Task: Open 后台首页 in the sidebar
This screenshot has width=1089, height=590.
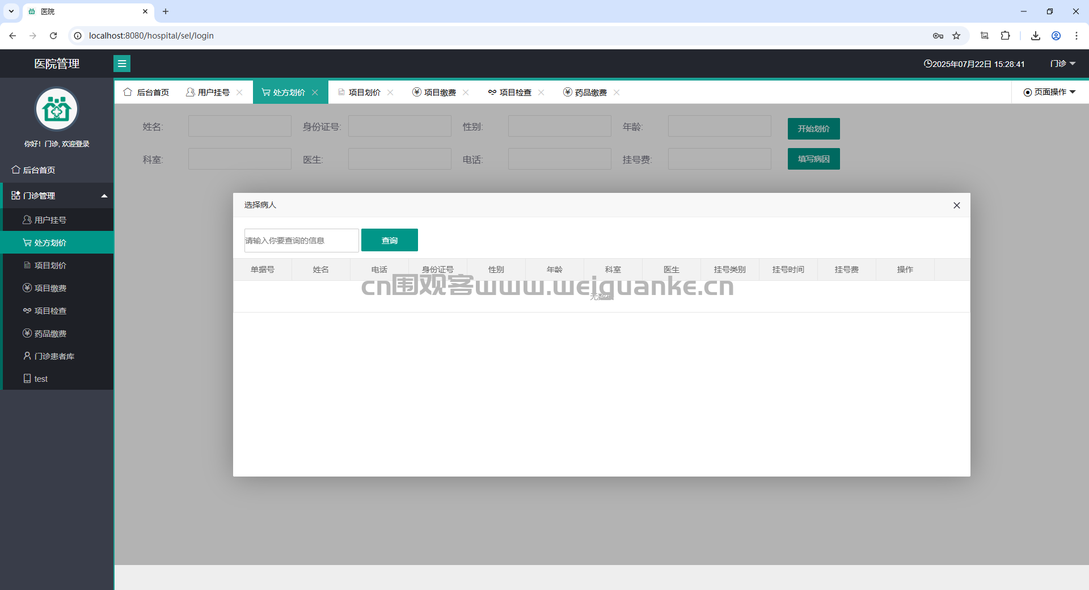Action: (x=57, y=170)
